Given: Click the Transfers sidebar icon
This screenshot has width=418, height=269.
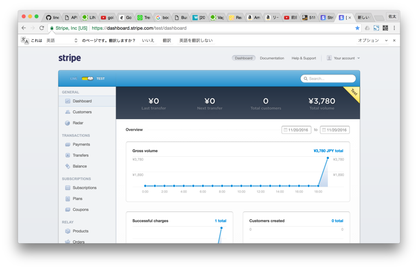Looking at the screenshot, I should point(68,155).
